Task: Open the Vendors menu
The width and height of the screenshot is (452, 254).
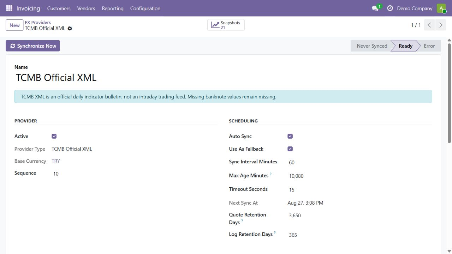Action: click(86, 8)
